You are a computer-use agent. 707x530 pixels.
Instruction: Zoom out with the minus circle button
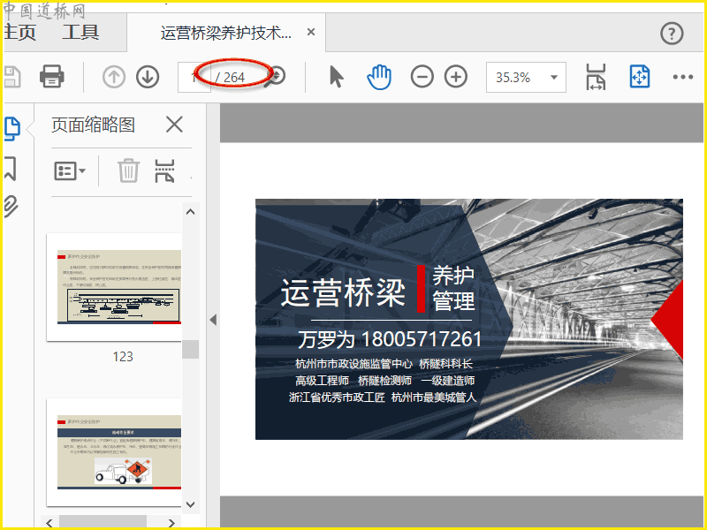tap(422, 77)
